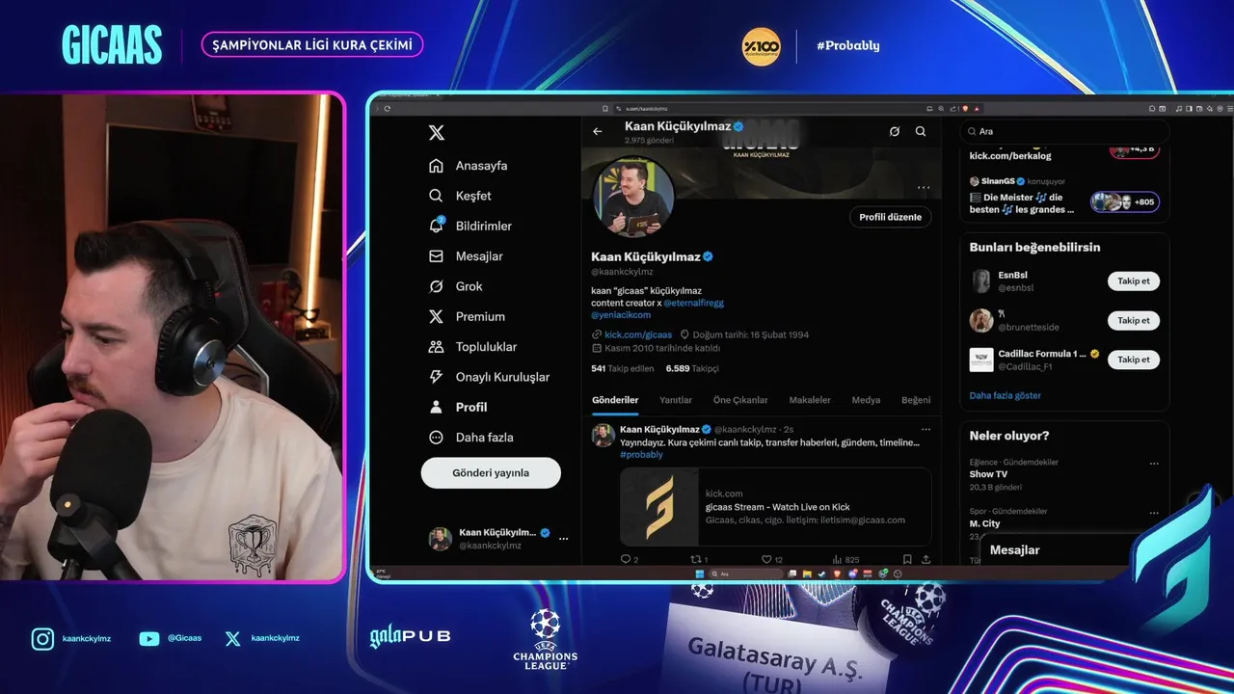The image size is (1234, 694).
Task: Click the Windows taskbar search box
Action: pyautogui.click(x=744, y=574)
